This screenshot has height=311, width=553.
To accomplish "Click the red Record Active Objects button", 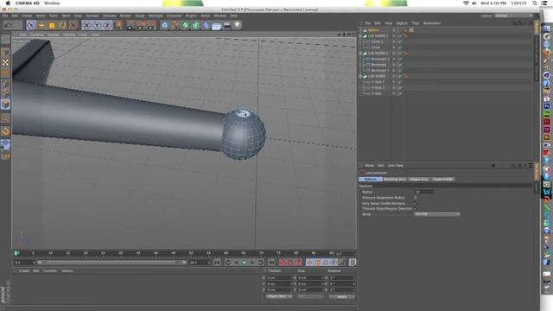I will pos(283,263).
